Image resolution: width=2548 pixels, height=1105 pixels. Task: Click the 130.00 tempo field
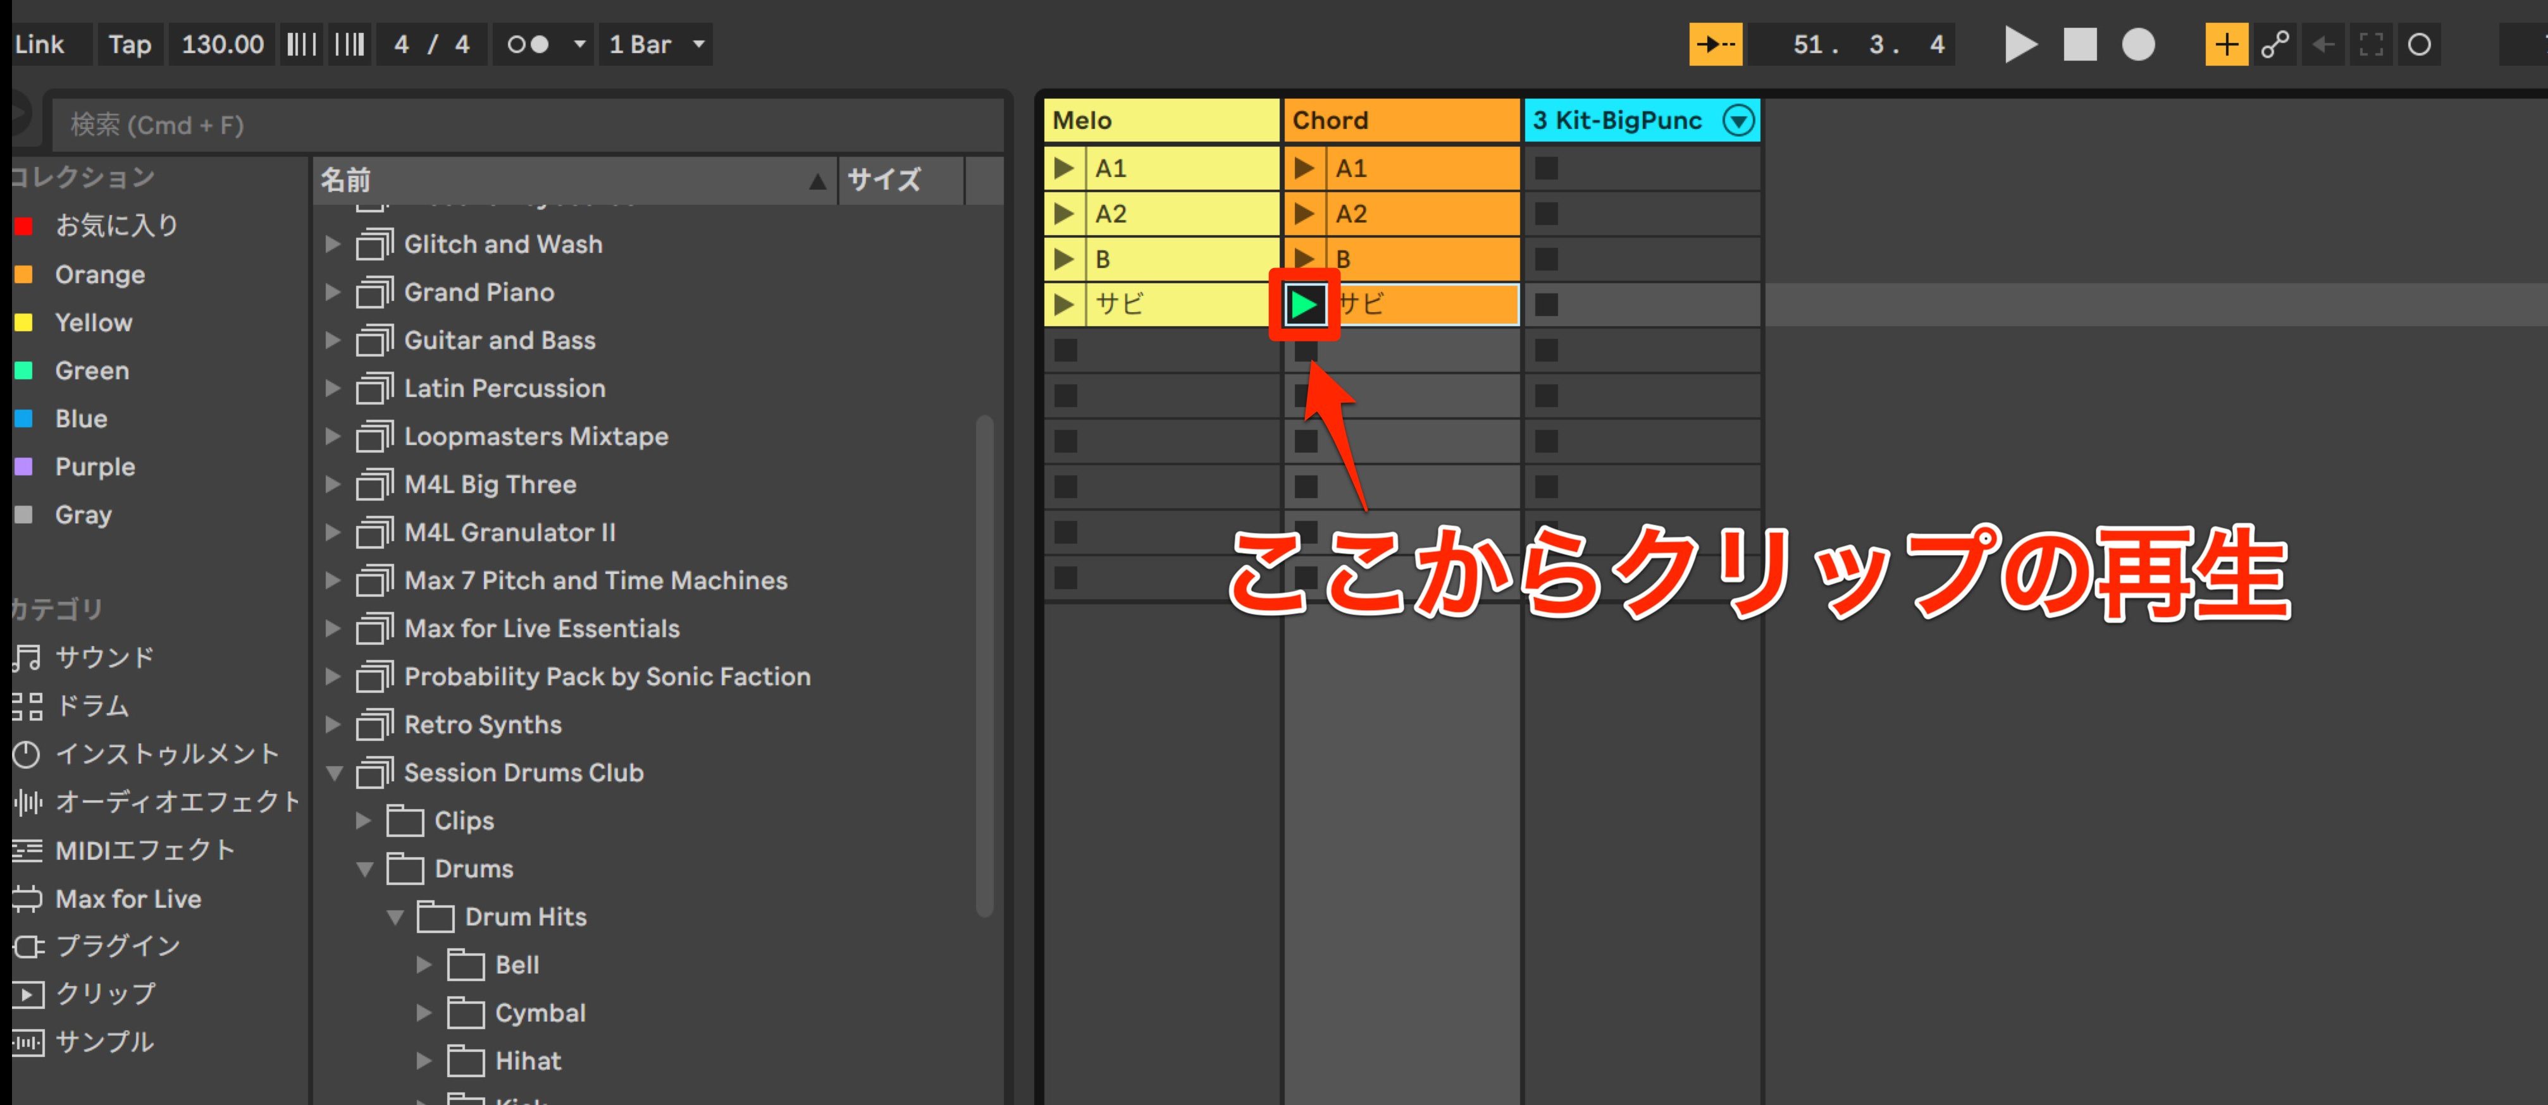point(223,44)
